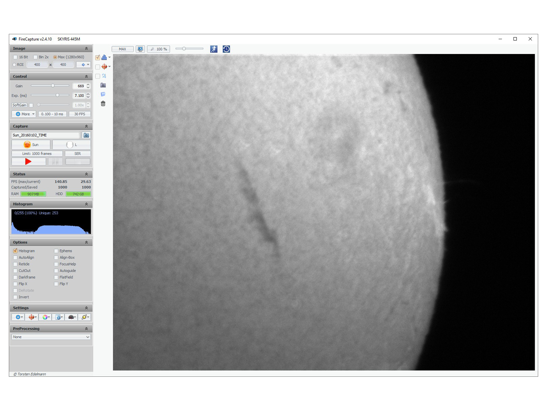Uncheck the Histogram option checkbox

tap(15, 251)
